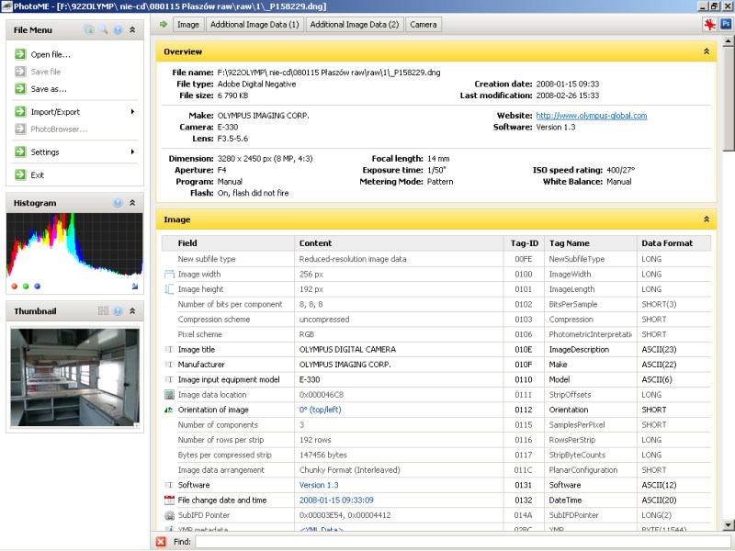Screen dimensions: 735x551
Task: Switch to the Camera tab
Action: coord(423,24)
